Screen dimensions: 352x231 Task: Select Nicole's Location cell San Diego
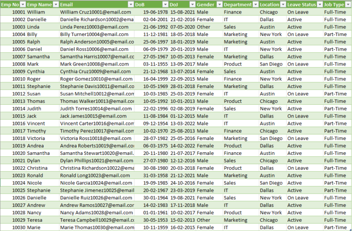[273, 183]
